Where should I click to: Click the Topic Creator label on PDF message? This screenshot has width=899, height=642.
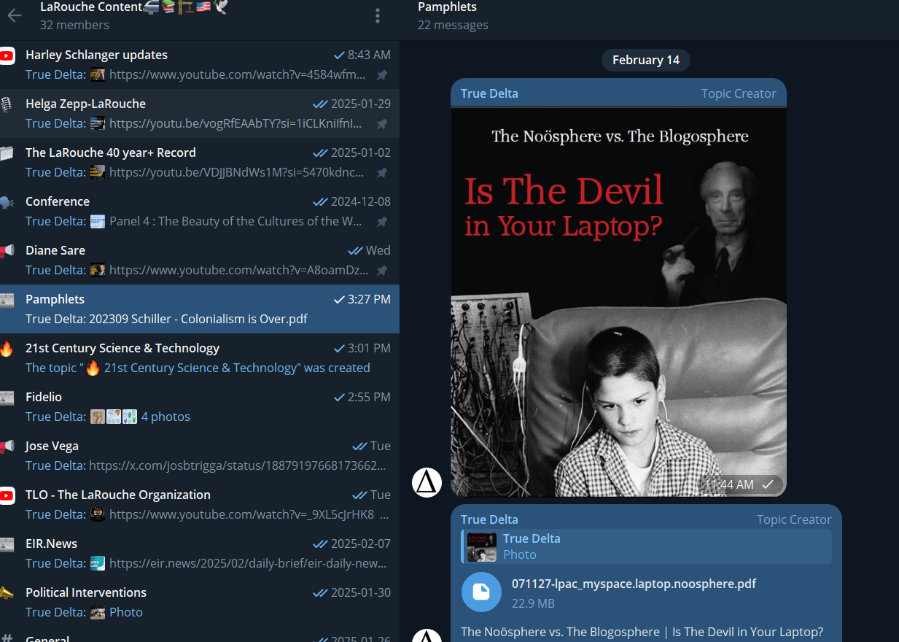point(794,519)
